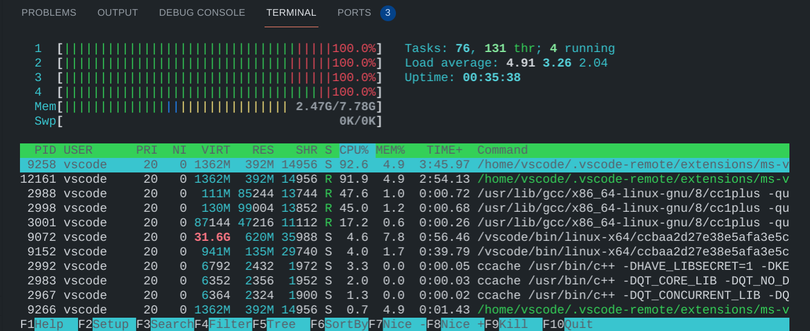Sort by the NI column header
Screen dimensions: 810x331
180,150
